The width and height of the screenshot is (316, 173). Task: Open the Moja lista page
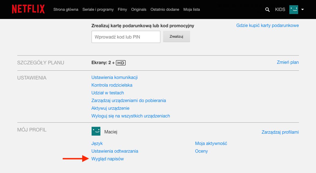pyautogui.click(x=191, y=10)
